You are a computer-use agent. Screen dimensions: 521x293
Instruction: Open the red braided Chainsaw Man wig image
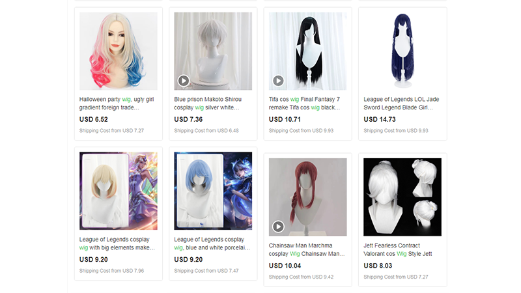(307, 197)
